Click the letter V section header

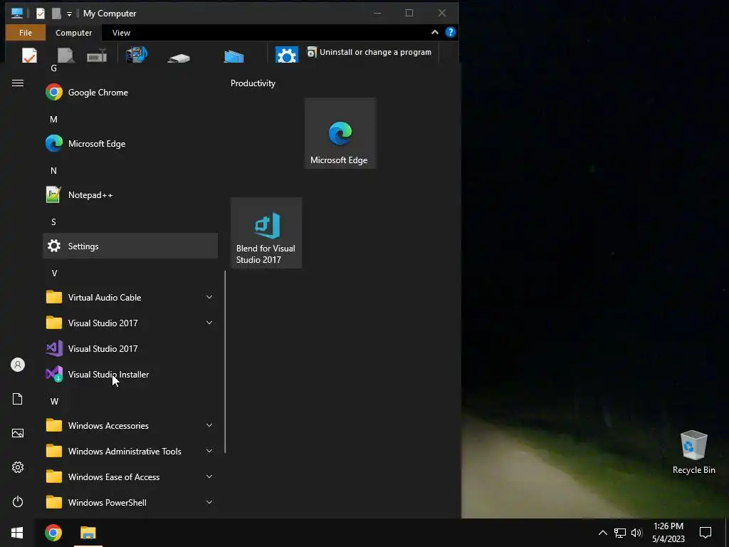click(54, 273)
